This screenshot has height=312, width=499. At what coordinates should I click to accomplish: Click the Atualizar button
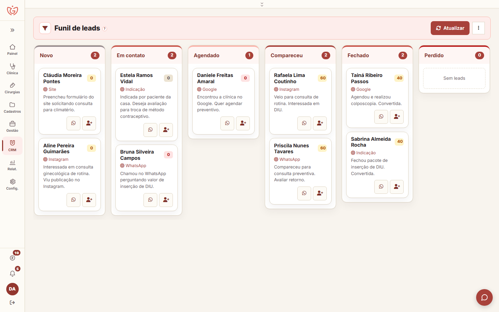[450, 28]
